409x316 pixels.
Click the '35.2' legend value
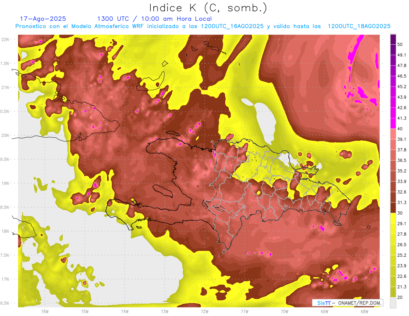402,171
